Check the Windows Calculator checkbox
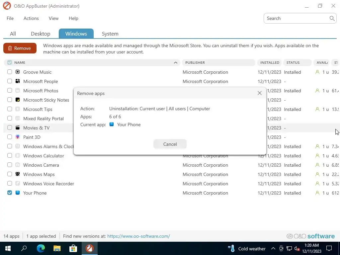The width and height of the screenshot is (340, 255). 10,155
